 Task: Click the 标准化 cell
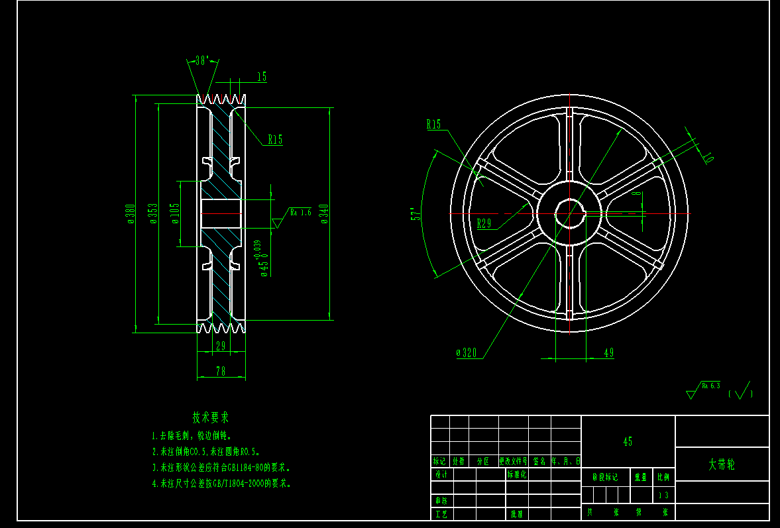(x=517, y=474)
